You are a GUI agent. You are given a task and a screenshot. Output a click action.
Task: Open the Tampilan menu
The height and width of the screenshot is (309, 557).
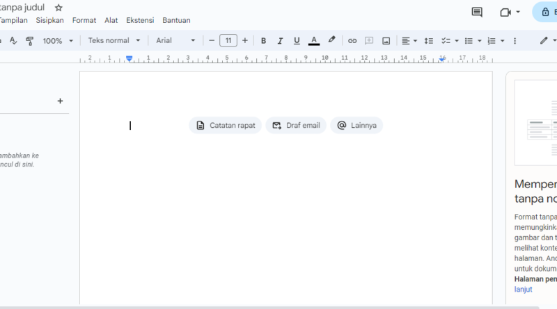tap(13, 20)
